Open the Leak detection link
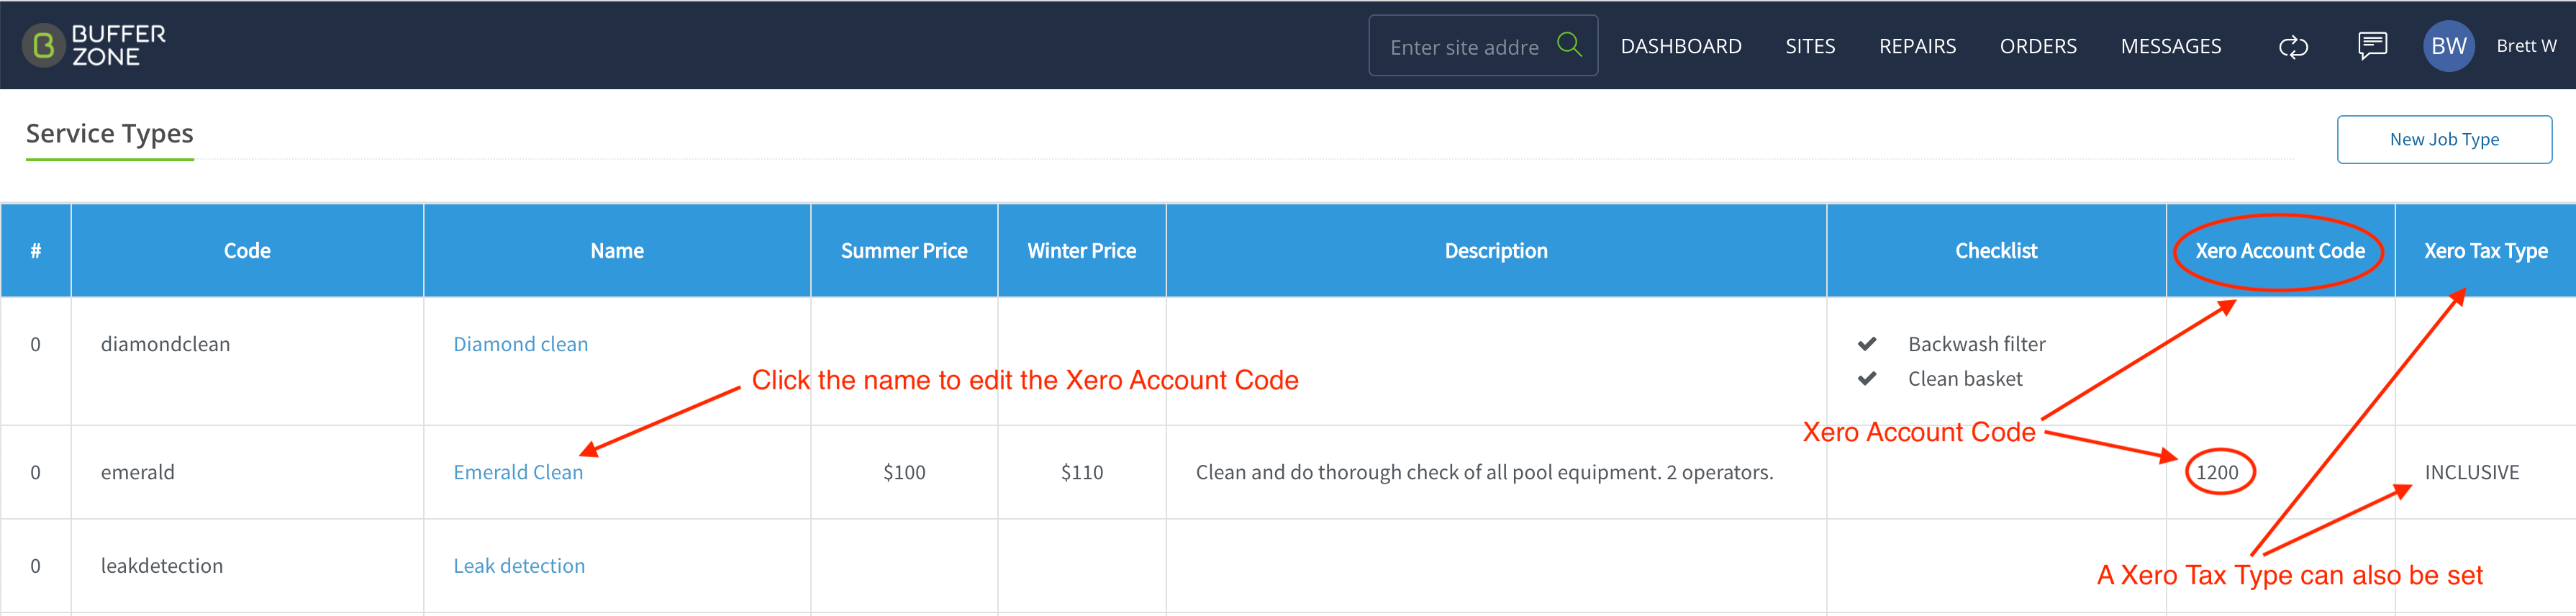2576x616 pixels. (519, 566)
